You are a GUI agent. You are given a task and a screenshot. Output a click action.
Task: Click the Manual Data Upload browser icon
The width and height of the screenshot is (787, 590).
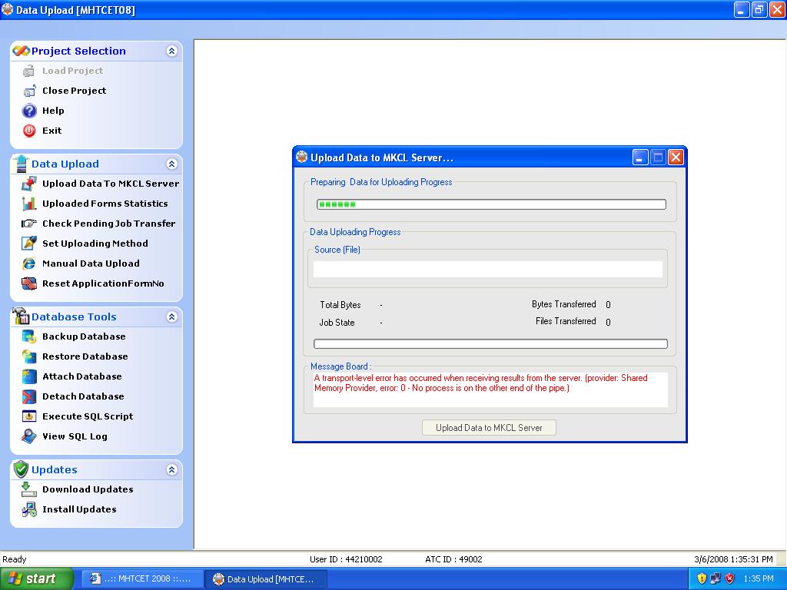29,264
